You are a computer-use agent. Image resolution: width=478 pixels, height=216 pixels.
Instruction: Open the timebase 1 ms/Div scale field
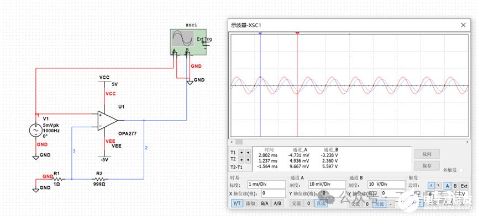(x=266, y=184)
